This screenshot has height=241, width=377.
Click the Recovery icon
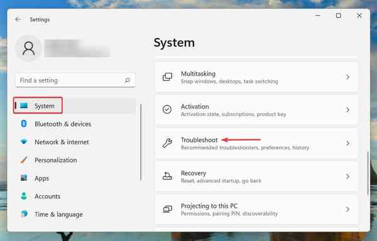click(167, 176)
